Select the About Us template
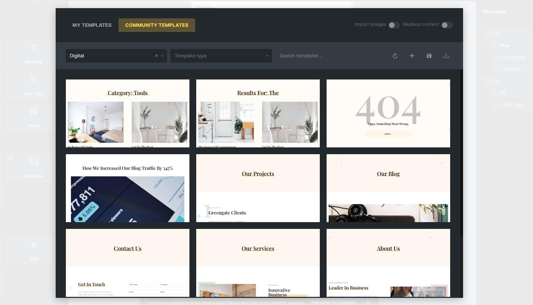The height and width of the screenshot is (305, 533). 388,263
